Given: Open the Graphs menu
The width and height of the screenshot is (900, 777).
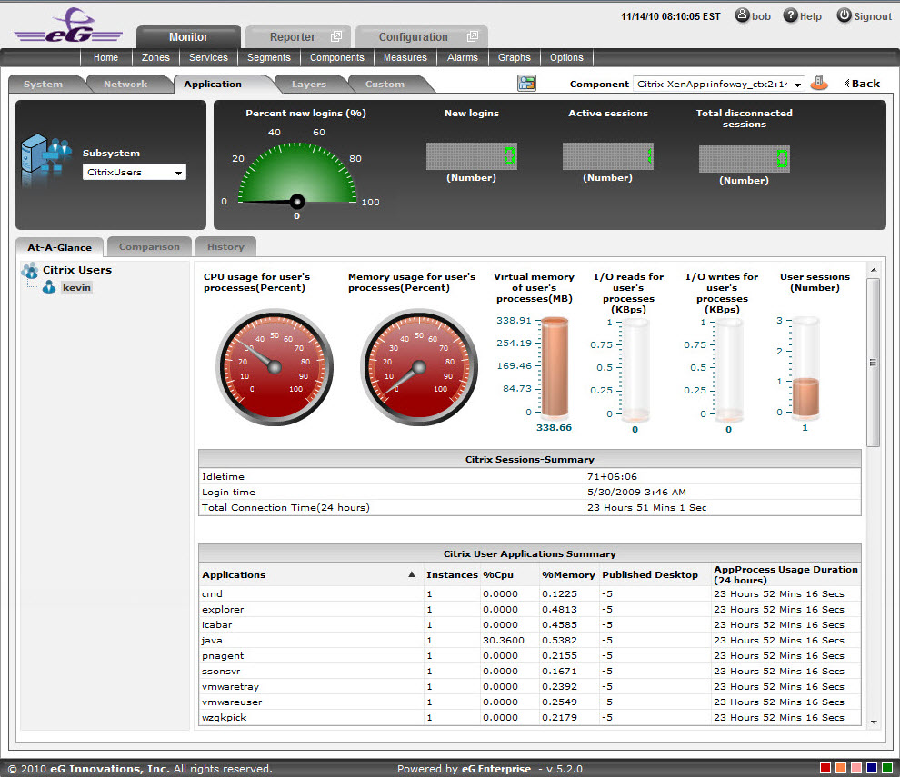Looking at the screenshot, I should click(x=515, y=57).
